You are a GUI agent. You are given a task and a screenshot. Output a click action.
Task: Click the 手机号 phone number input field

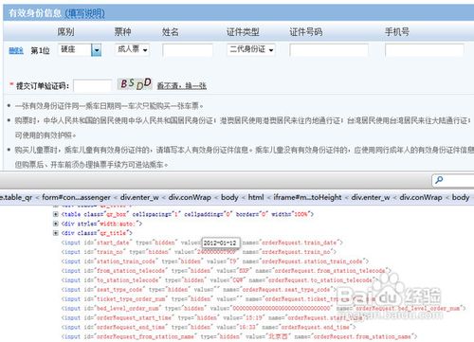coord(425,50)
